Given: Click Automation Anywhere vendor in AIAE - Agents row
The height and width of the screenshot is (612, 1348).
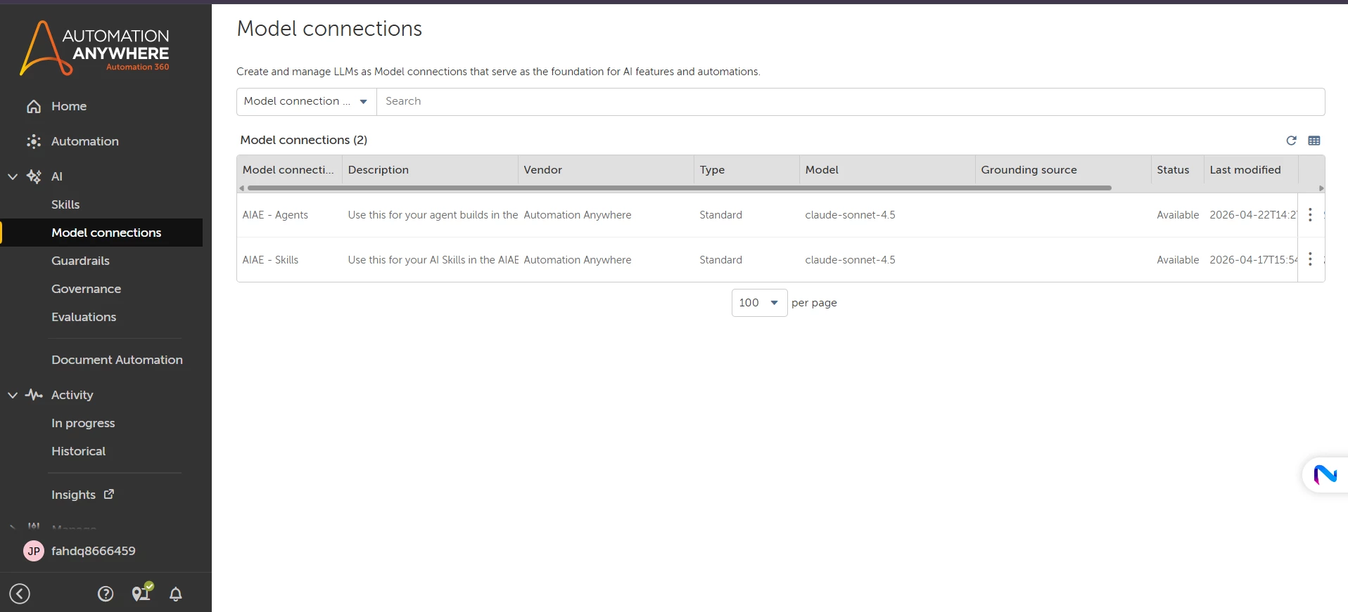Looking at the screenshot, I should [578, 215].
